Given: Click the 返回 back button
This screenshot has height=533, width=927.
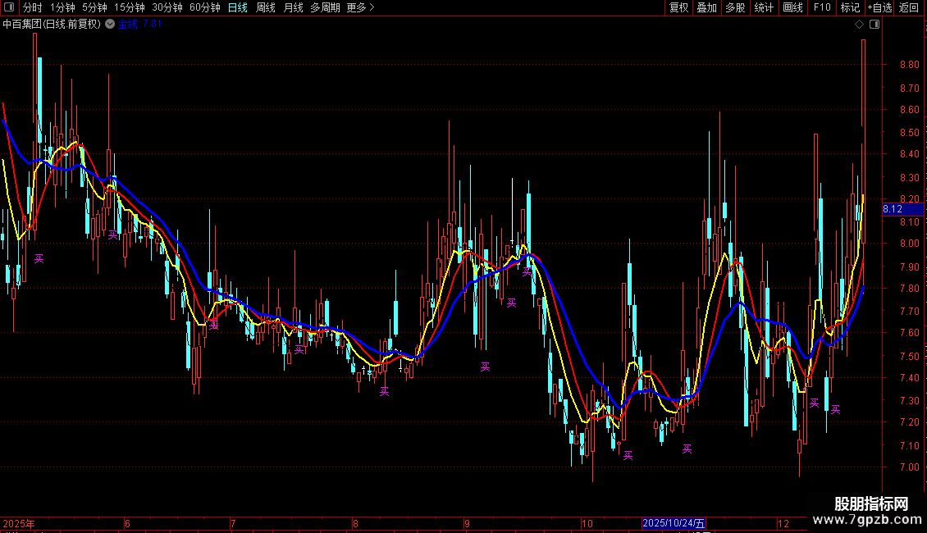Looking at the screenshot, I should pos(909,7).
